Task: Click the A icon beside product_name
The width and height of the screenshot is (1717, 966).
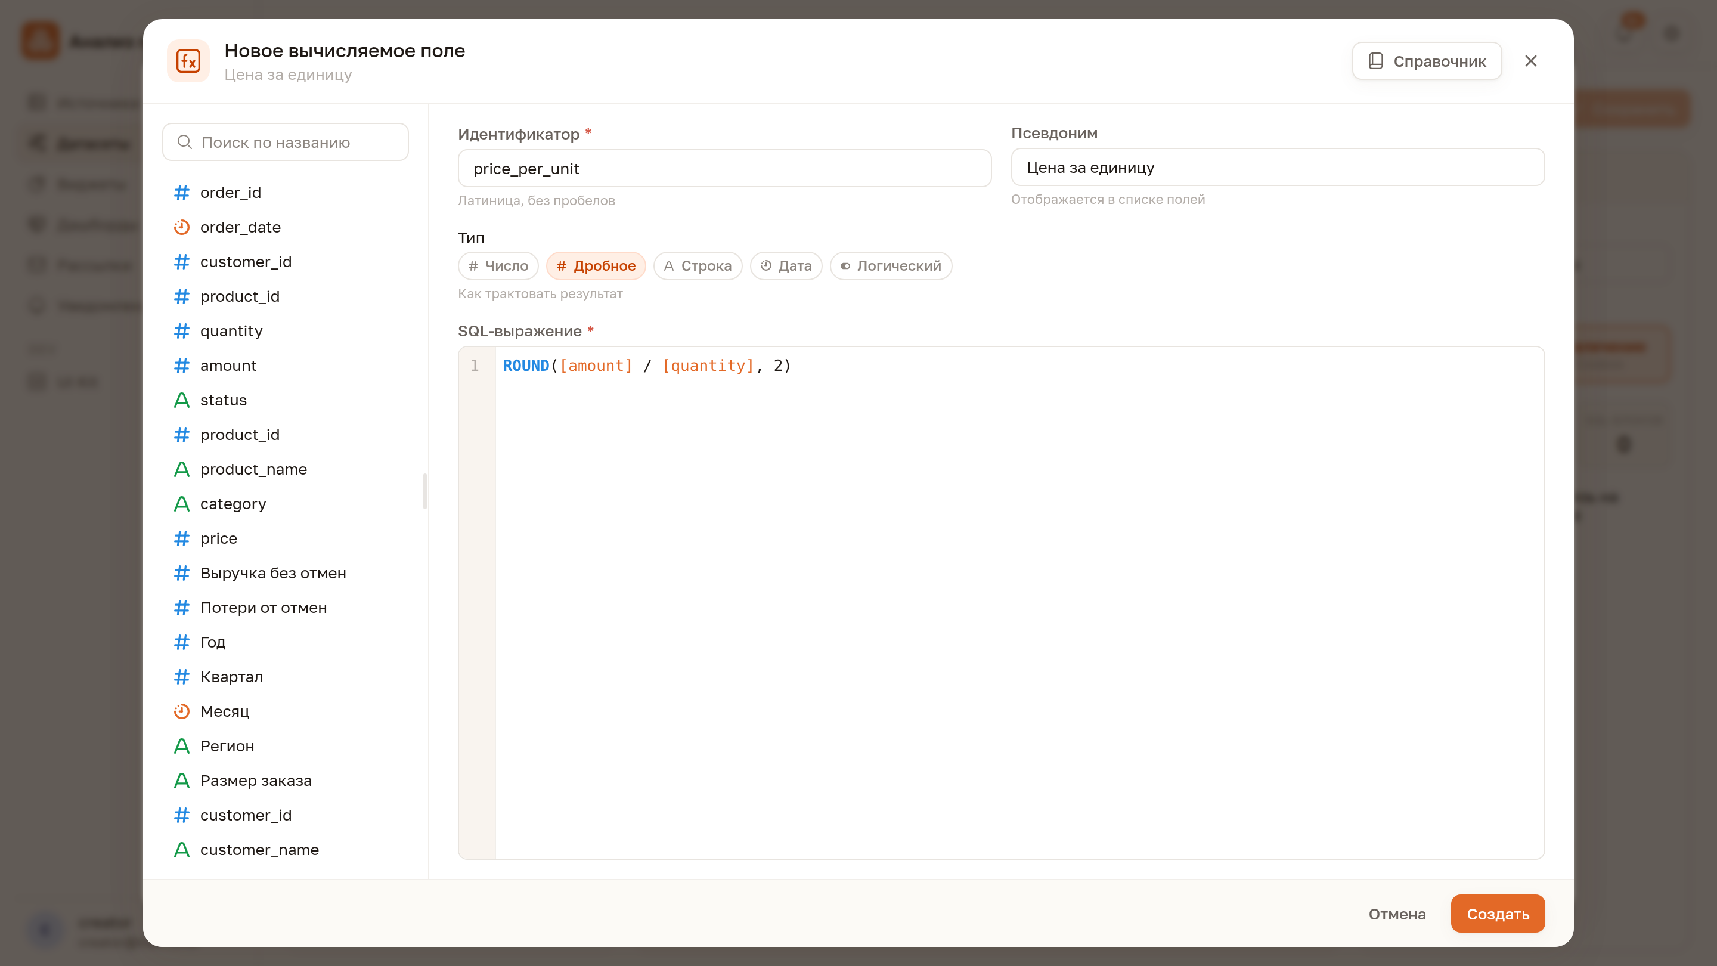Action: 181,469
